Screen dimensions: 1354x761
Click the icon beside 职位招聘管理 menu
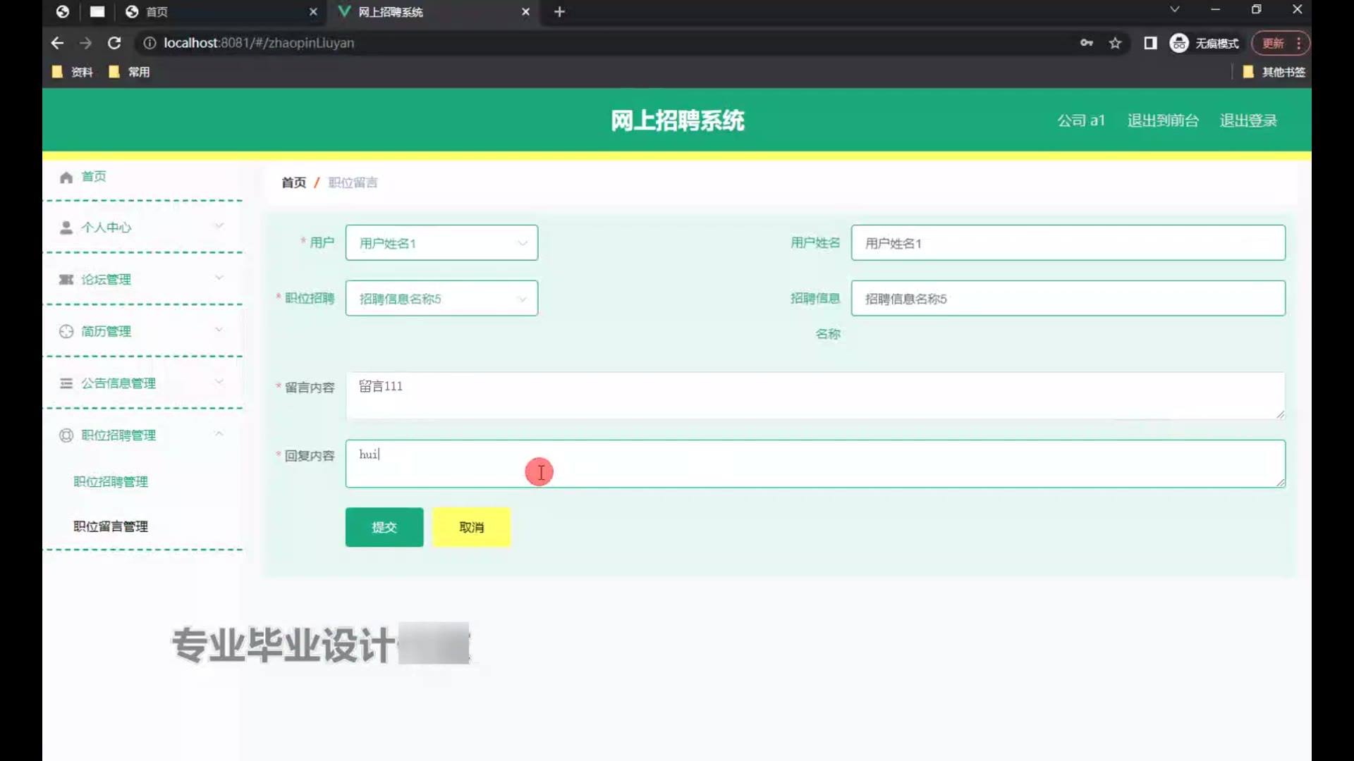click(66, 435)
